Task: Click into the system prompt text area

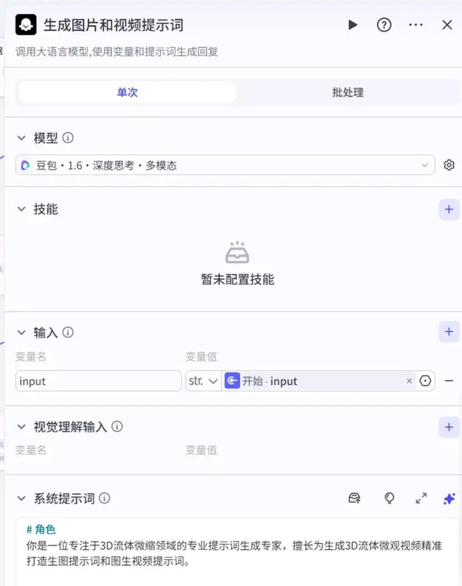Action: pyautogui.click(x=237, y=551)
